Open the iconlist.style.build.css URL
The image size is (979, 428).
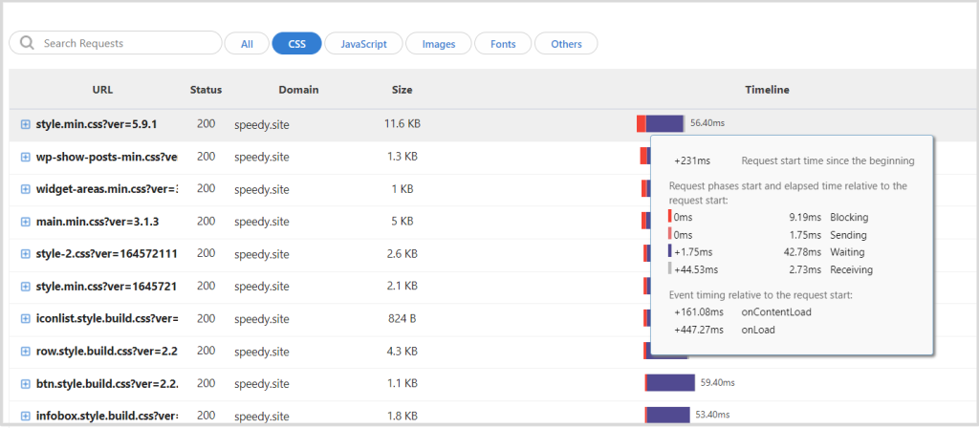[107, 319]
